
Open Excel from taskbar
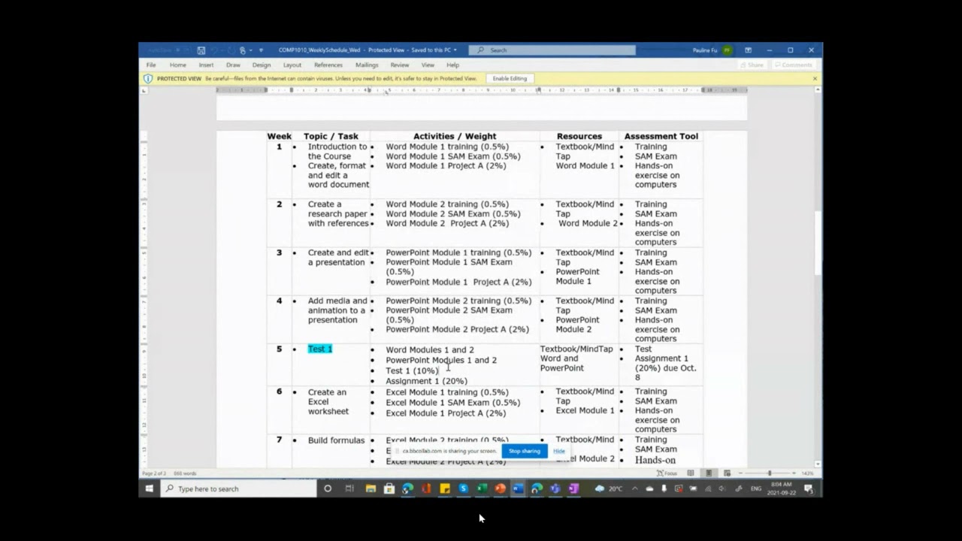click(x=482, y=488)
